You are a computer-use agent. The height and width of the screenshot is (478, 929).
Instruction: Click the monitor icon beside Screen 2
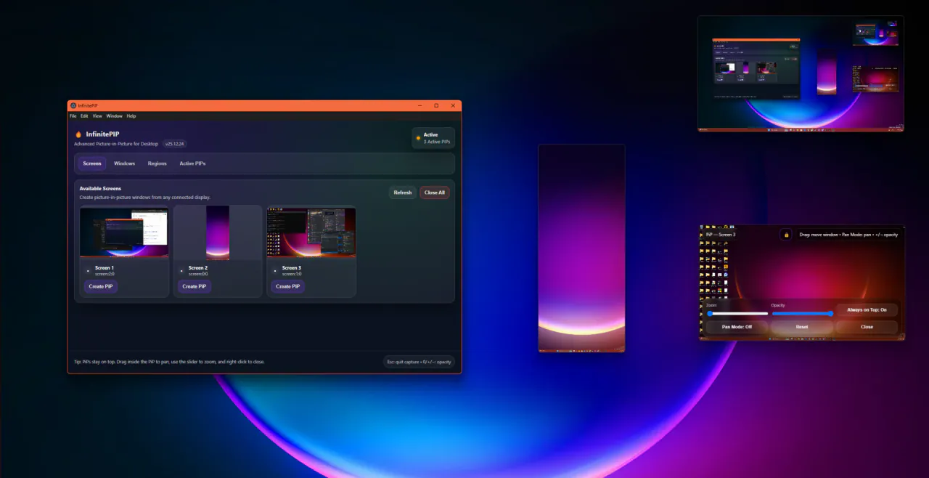(x=181, y=271)
